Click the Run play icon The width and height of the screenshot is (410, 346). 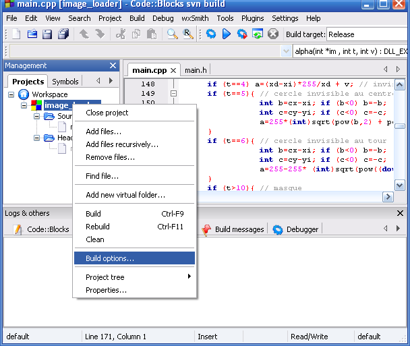227,34
